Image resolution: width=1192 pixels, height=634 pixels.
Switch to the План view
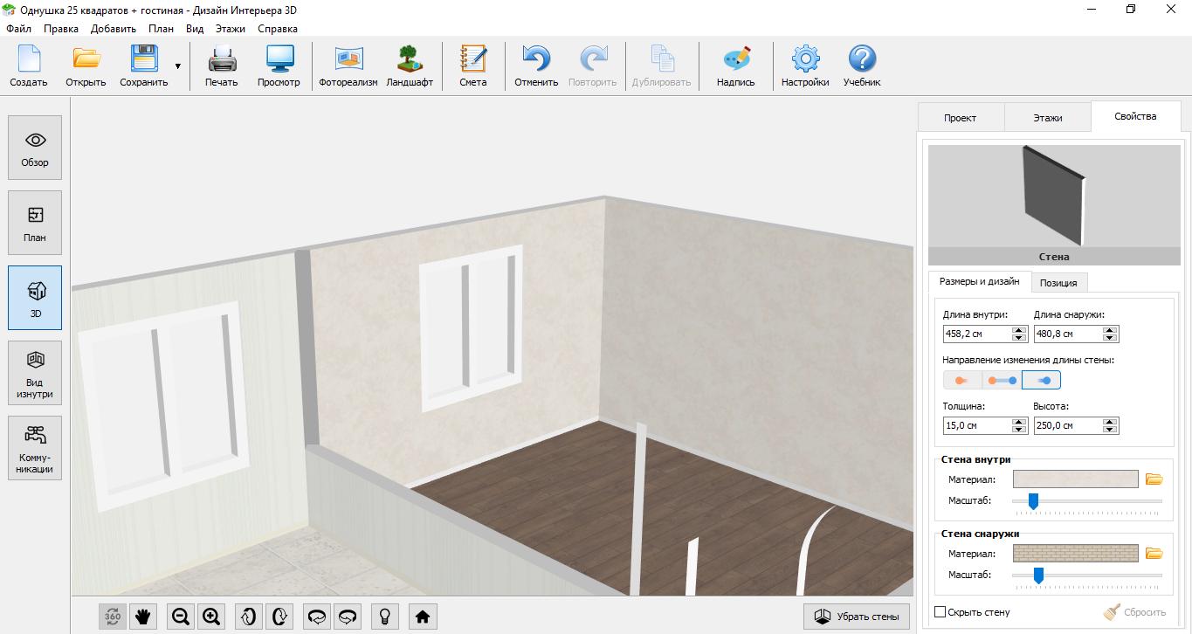[35, 223]
